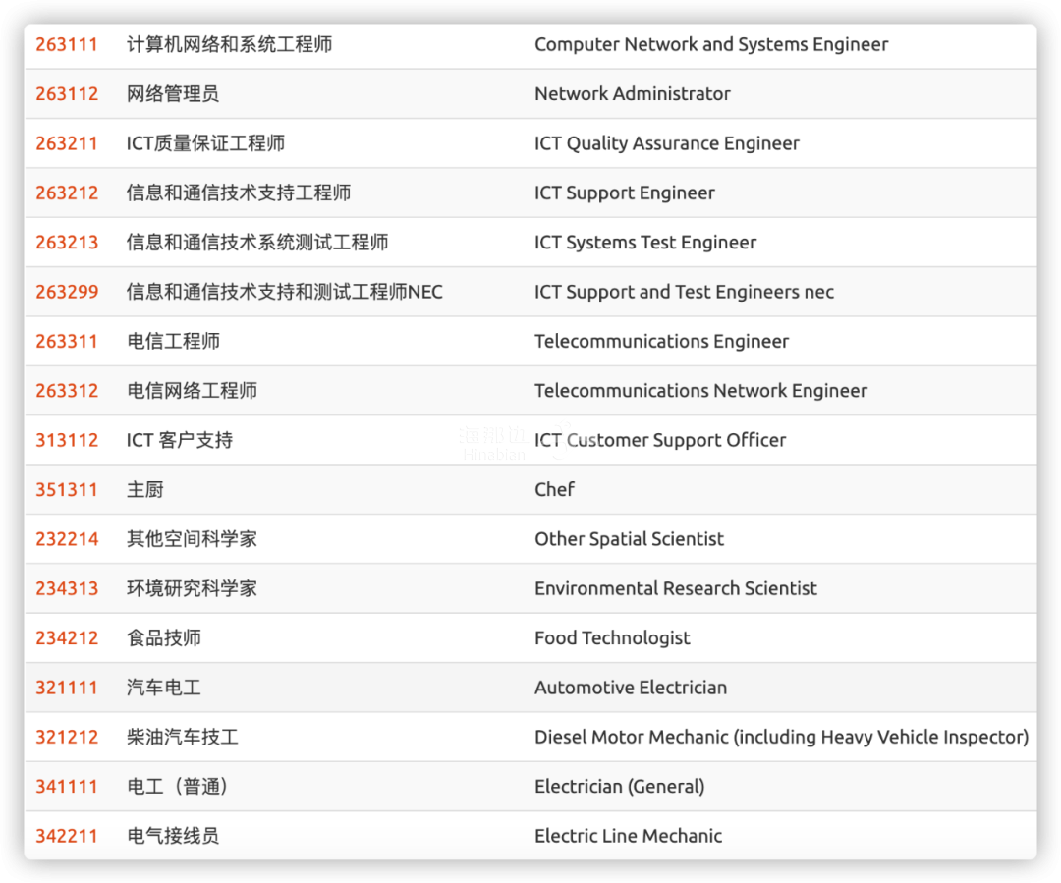The image size is (1061, 883).
Task: Select the "电信工程师" Chinese title
Action: coord(173,342)
